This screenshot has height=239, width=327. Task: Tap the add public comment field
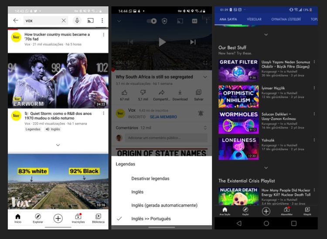coord(166,138)
